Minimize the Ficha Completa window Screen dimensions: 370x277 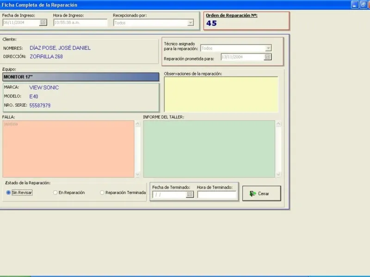click(x=355, y=5)
